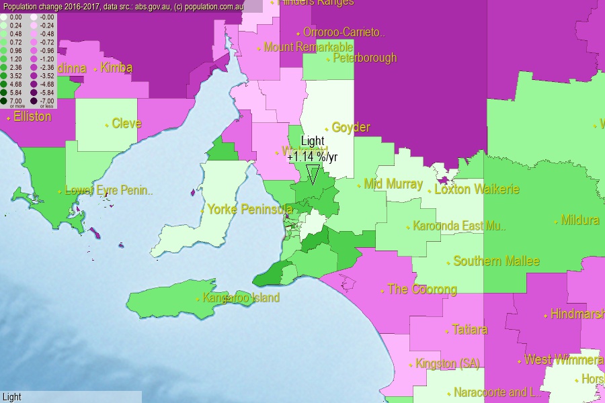This screenshot has width=605, height=403.
Task: Click the Naracoorte and L.. label
Action: click(497, 392)
